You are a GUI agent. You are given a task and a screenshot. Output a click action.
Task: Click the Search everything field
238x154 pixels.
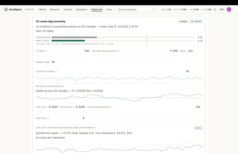click(137, 9)
